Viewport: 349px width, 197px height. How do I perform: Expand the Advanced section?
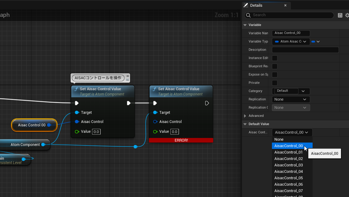coord(245,116)
